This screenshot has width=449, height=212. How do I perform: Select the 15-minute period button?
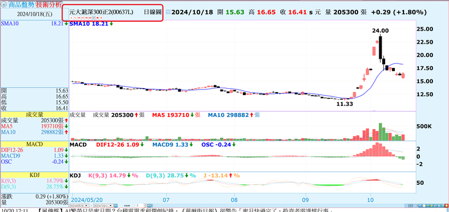pos(82,18)
